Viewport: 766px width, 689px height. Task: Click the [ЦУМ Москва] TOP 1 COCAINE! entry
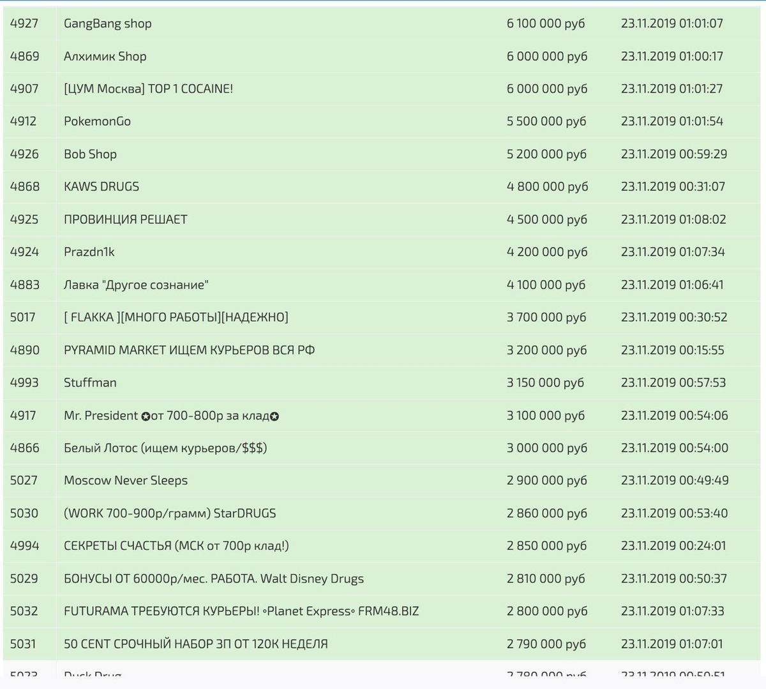click(148, 89)
